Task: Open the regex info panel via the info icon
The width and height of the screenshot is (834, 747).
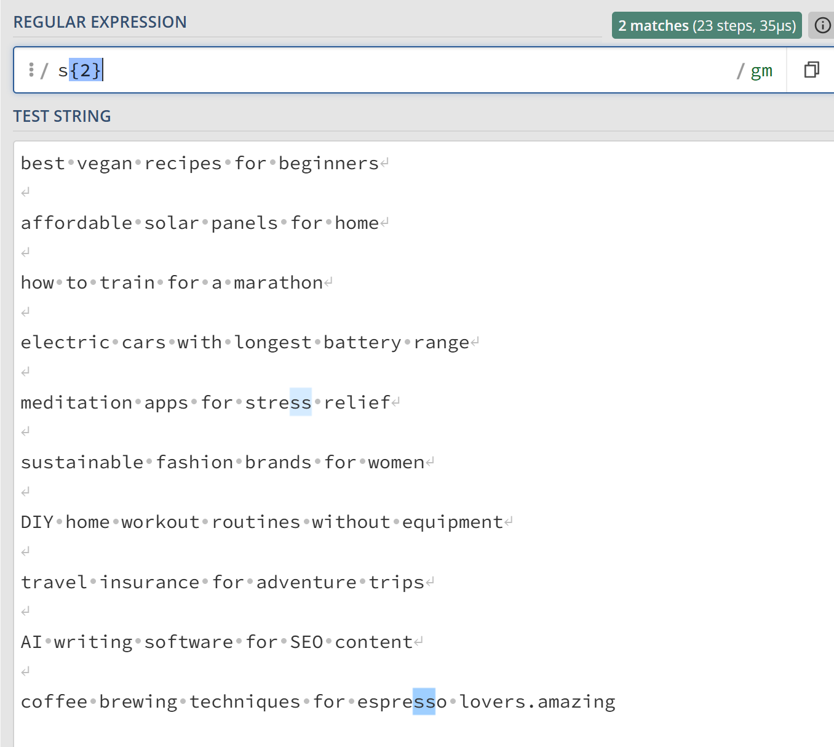Action: pyautogui.click(x=822, y=25)
